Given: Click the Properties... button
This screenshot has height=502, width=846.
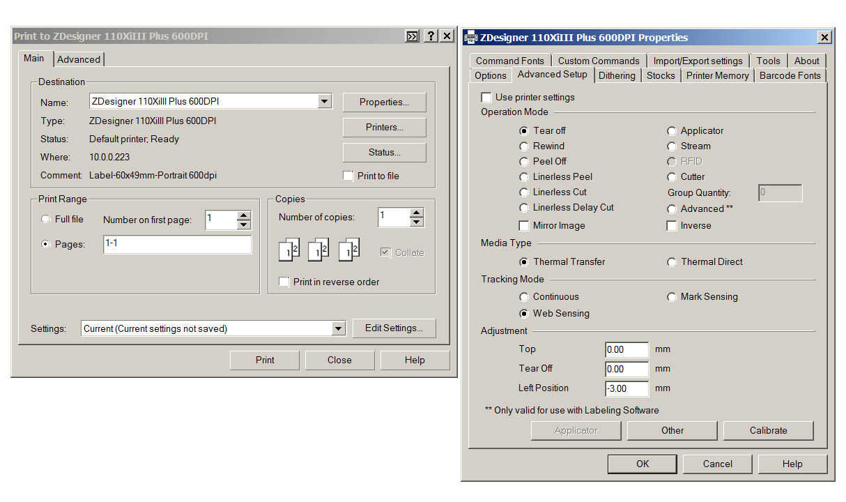Looking at the screenshot, I should tap(384, 102).
